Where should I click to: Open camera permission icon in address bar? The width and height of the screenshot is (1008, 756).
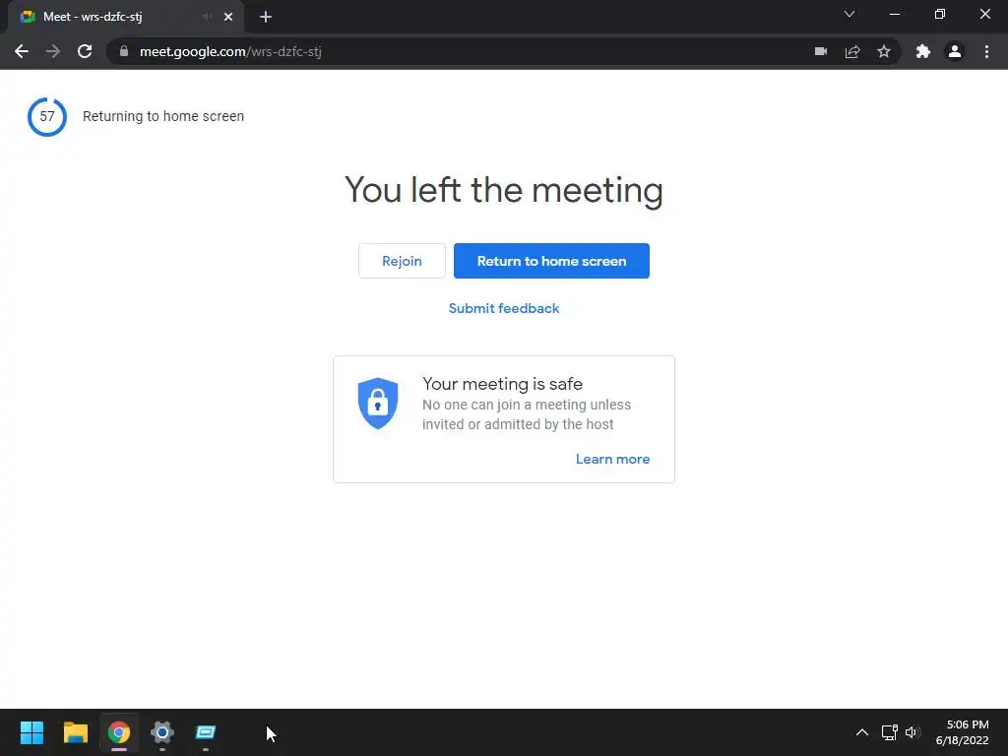pyautogui.click(x=821, y=51)
